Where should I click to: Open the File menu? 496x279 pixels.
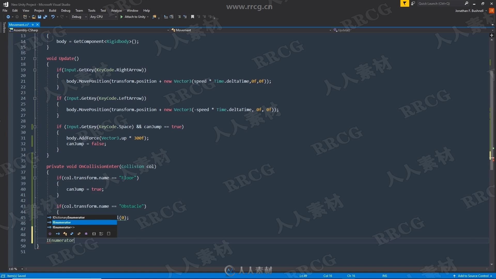click(x=5, y=11)
